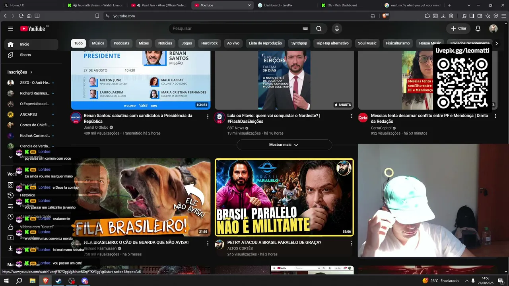Select the Hard rock filter chip
Screen dimensions: 509x286
tap(210, 43)
